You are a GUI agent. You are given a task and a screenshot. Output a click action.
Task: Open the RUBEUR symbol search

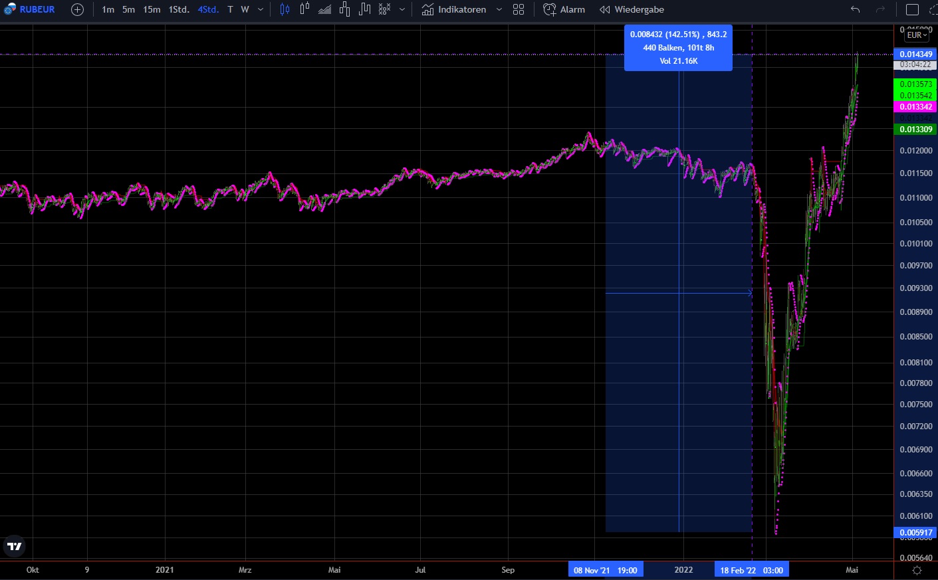click(30, 9)
